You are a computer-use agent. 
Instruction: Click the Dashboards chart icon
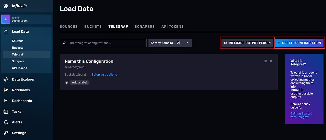6,101
